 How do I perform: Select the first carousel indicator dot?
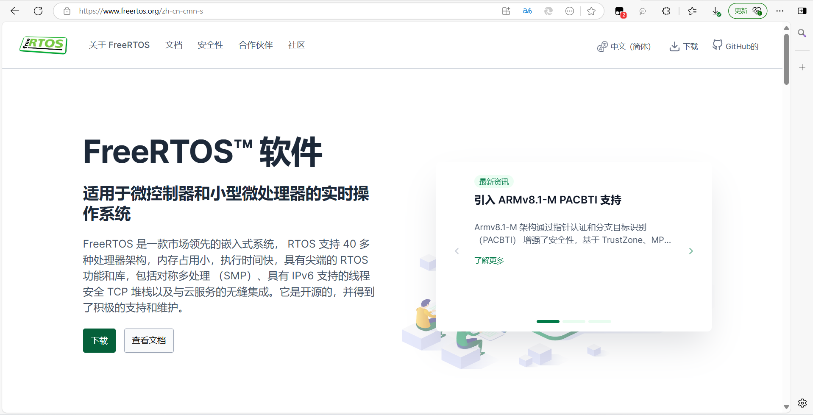point(548,321)
